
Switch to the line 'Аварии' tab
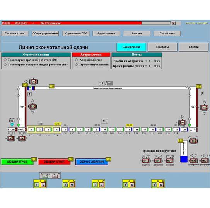point(194,47)
